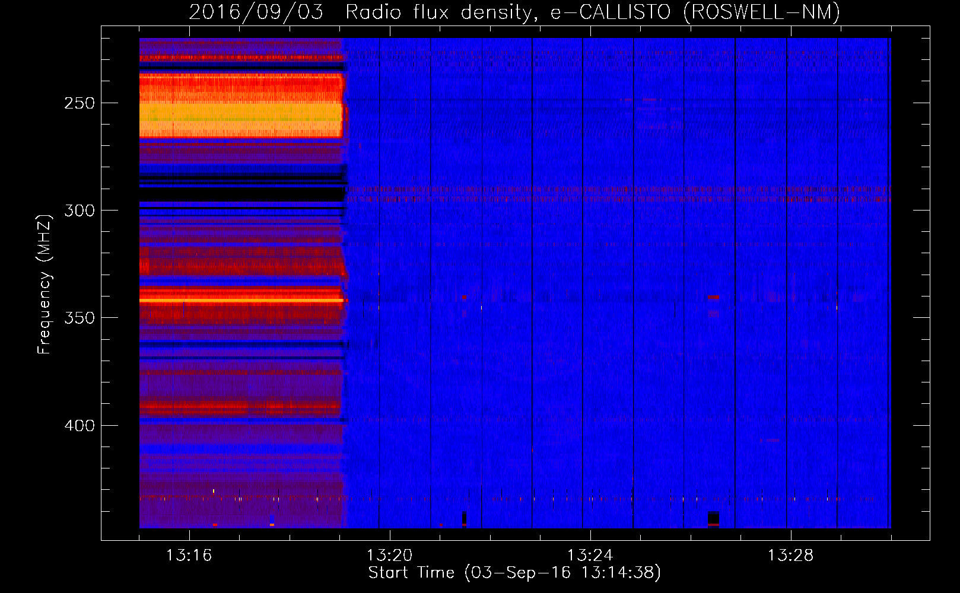Click the 'Start Time (03-Sep-16 13:14:38)' label
The width and height of the screenshot is (960, 593).
pos(514,573)
